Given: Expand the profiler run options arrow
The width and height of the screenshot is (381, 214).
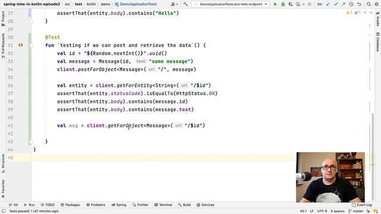Looking at the screenshot, I should pos(303,4).
